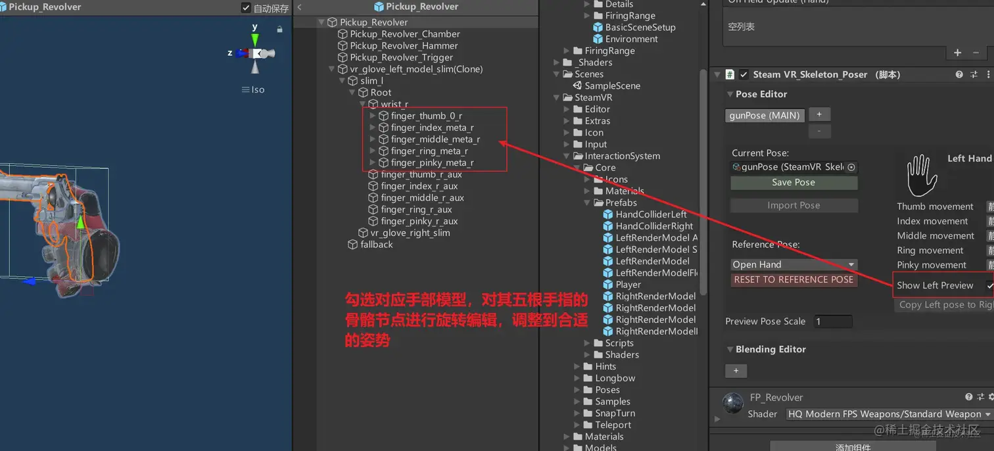The height and width of the screenshot is (451, 994).
Task: Select finger_middle_meta_r in hierarchy
Action: (435, 139)
